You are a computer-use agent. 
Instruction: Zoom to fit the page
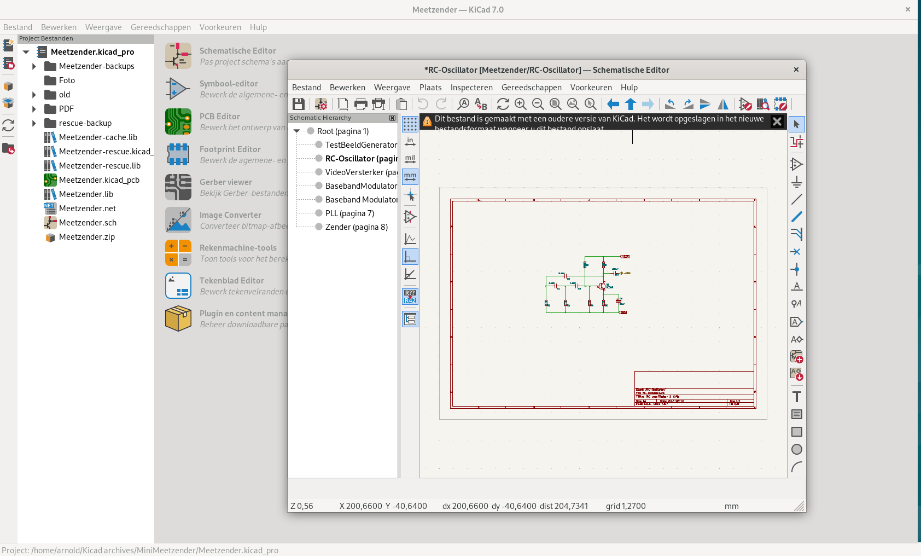click(x=556, y=104)
